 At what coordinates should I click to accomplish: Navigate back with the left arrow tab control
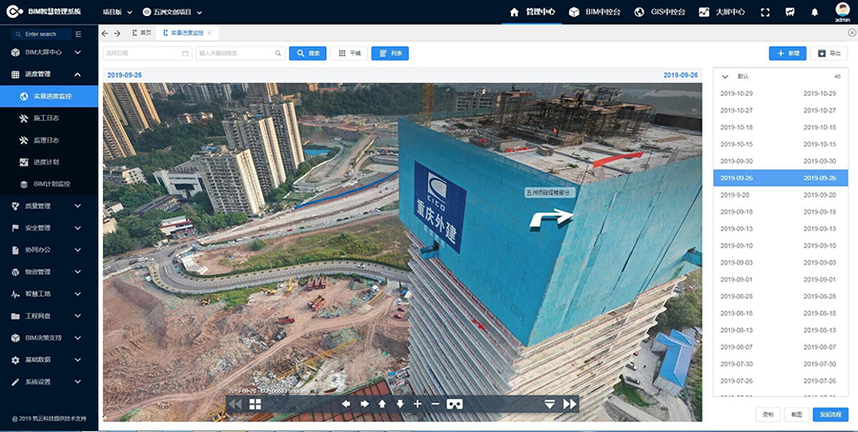tap(105, 33)
